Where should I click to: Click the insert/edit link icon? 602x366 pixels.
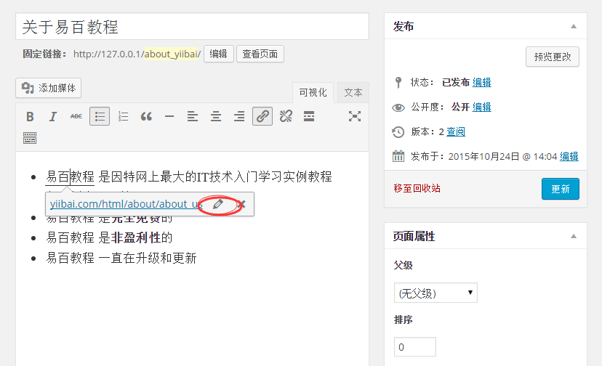(x=262, y=116)
